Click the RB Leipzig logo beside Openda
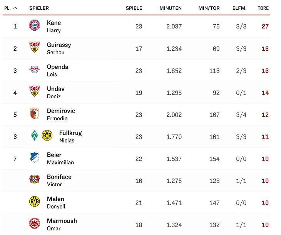Viewport: 281px width, 235px height. pyautogui.click(x=34, y=70)
